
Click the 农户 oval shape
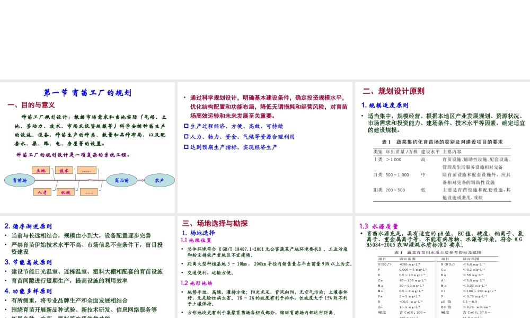coord(159,181)
